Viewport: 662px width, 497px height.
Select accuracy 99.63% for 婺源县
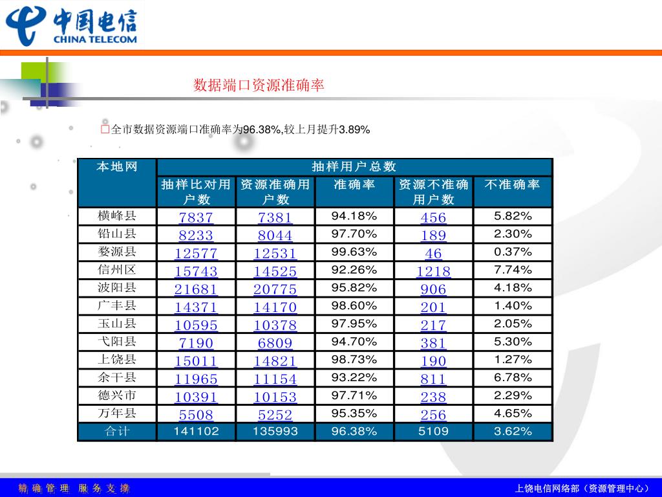(x=354, y=252)
